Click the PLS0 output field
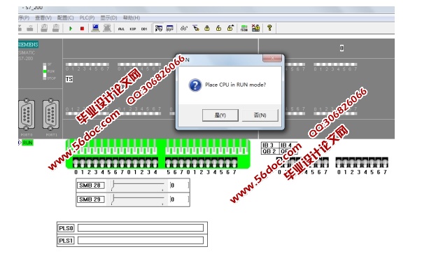 (x=141, y=228)
